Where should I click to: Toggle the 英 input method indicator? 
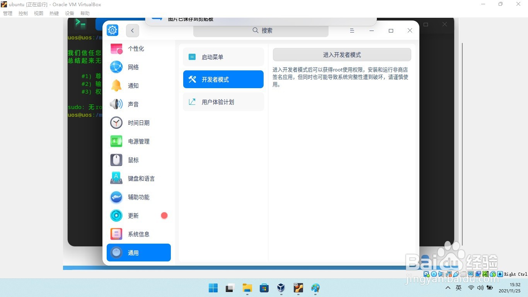click(x=459, y=288)
